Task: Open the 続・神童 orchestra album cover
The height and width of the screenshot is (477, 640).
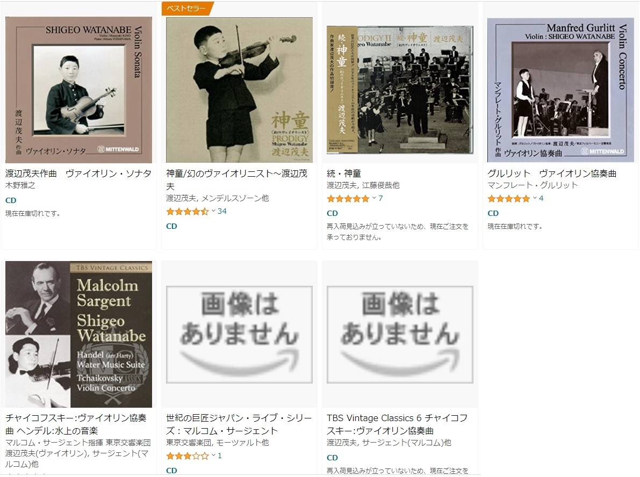Action: [x=400, y=90]
